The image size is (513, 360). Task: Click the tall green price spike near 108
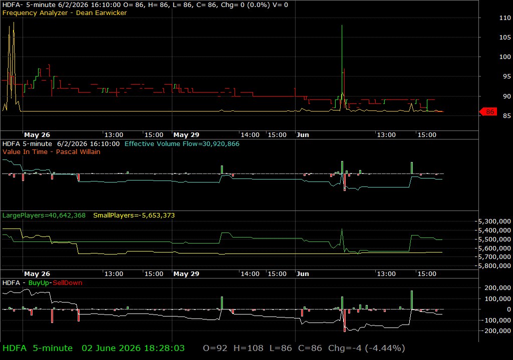click(342, 59)
